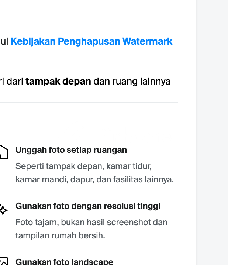
Task: Click the words dan ruang lainnya
Action: [132, 81]
